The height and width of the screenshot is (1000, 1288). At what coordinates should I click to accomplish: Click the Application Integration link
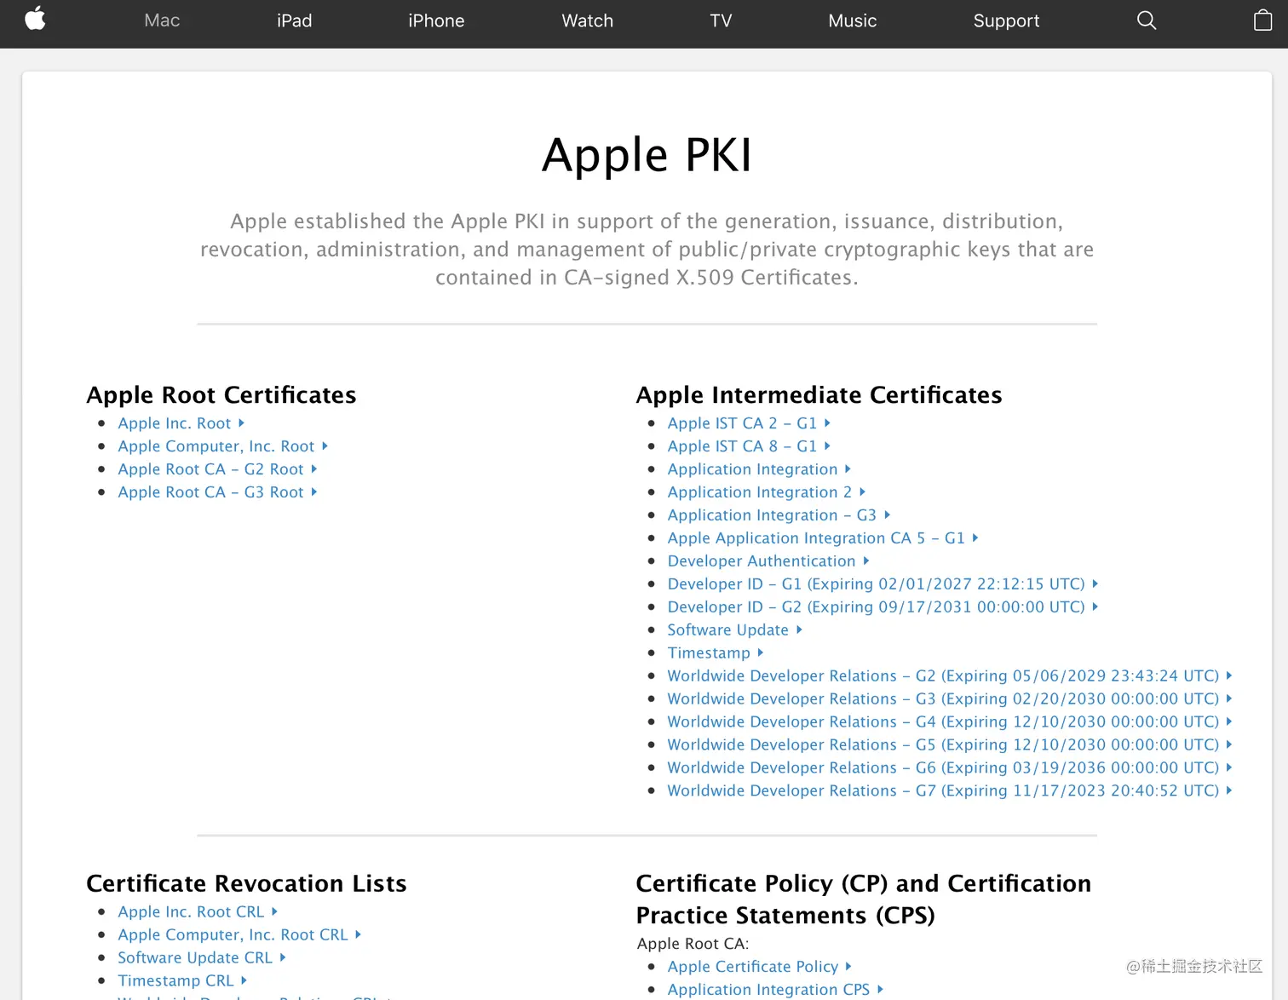[759, 469]
